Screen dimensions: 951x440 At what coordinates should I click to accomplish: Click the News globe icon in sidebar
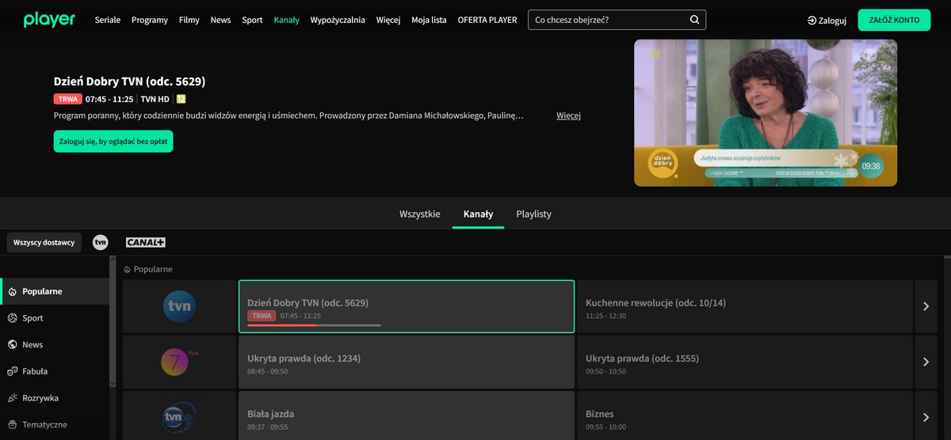click(x=12, y=345)
